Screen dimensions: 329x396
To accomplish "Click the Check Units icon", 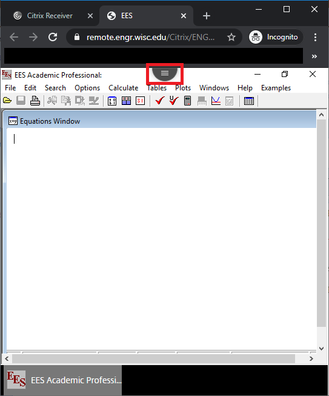I will click(174, 101).
